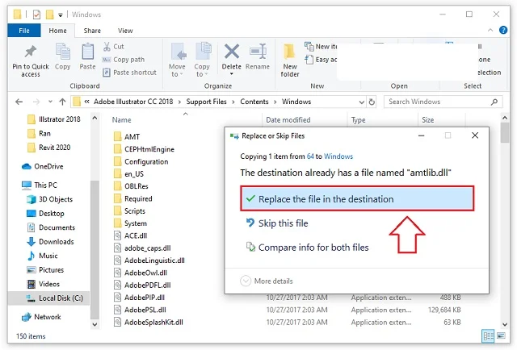Sort by Date modified column header
The height and width of the screenshot is (350, 517).
(x=288, y=120)
